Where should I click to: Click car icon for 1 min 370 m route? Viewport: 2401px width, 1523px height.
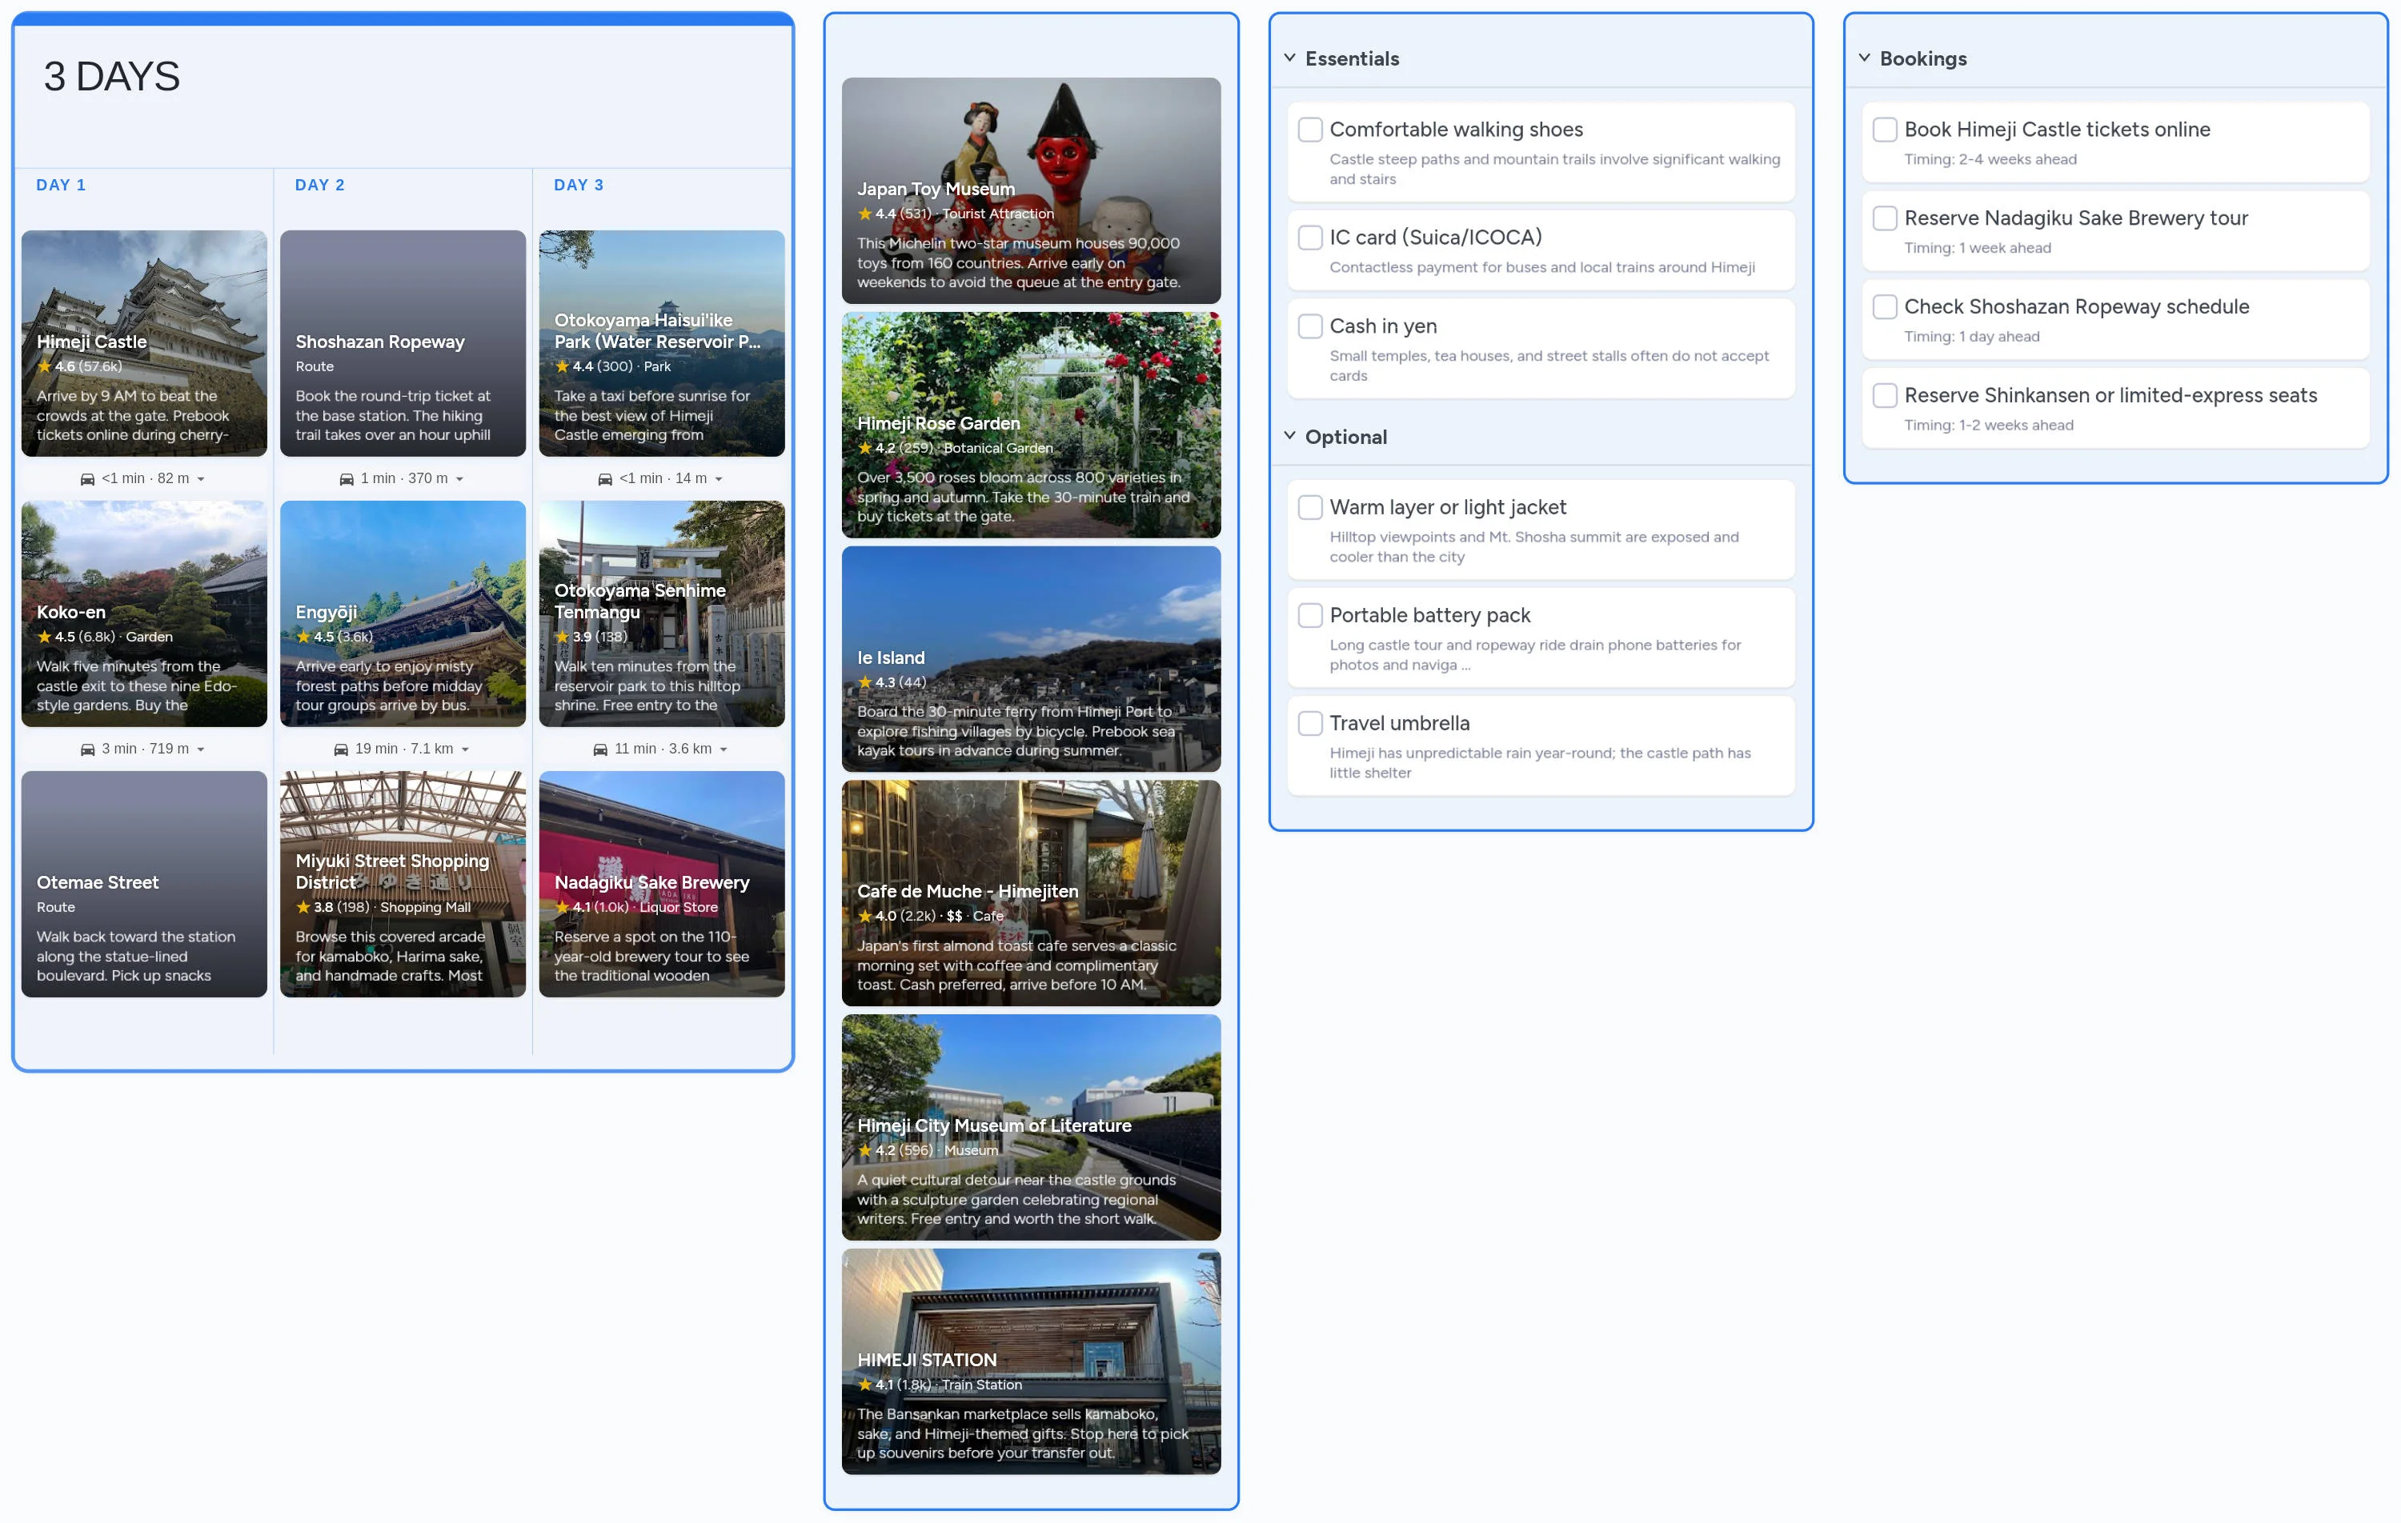347,479
